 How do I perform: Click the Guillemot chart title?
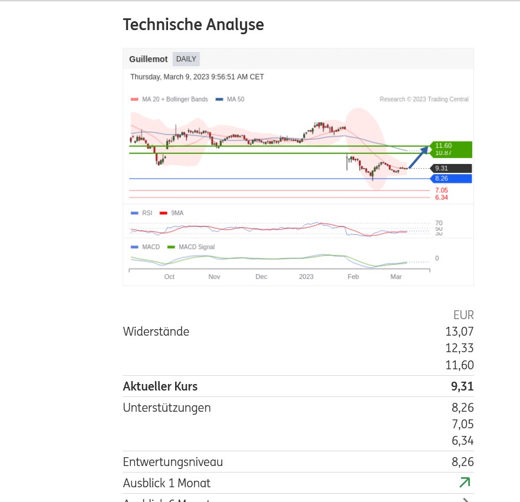coord(149,59)
